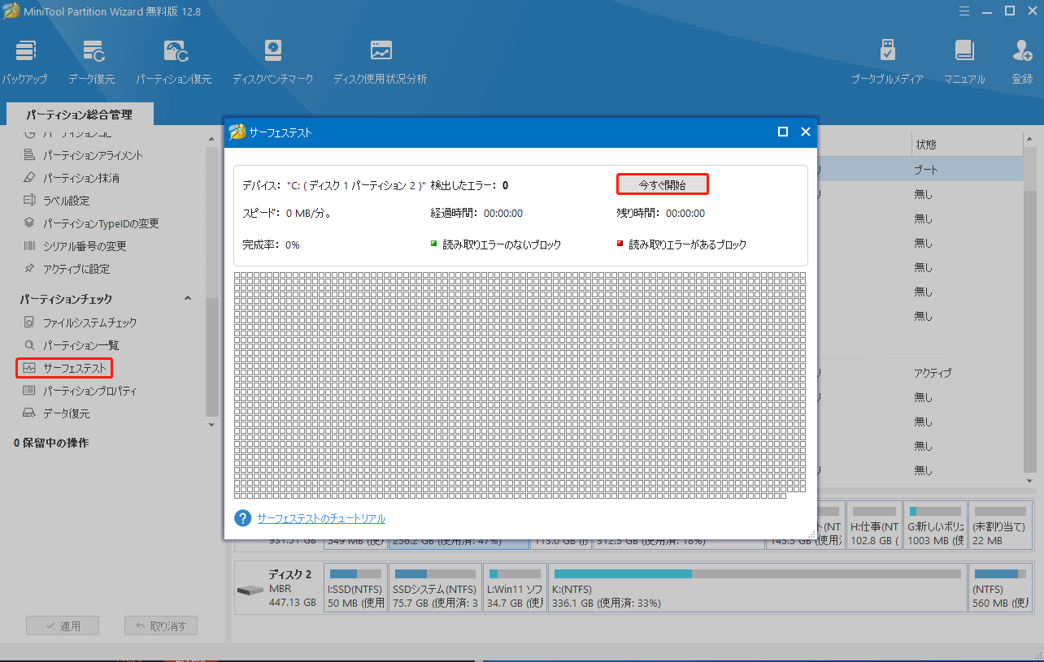Click 読み取りエラーのないブロック legend
The height and width of the screenshot is (662, 1044).
[x=496, y=244]
